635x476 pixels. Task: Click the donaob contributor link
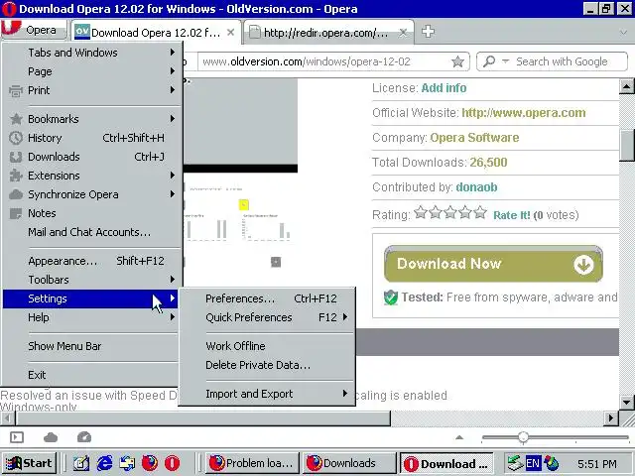(476, 187)
